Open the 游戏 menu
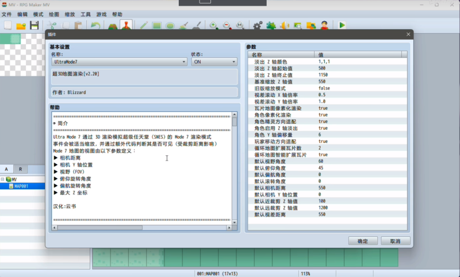The image size is (460, 277). pyautogui.click(x=102, y=14)
